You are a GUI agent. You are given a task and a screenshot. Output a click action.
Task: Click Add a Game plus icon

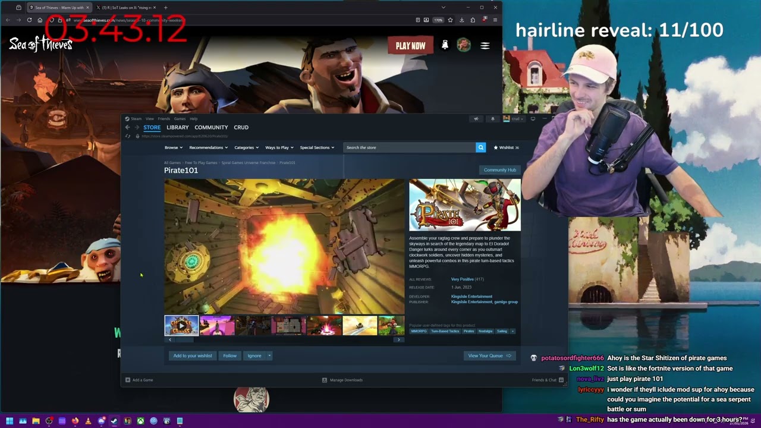(127, 380)
